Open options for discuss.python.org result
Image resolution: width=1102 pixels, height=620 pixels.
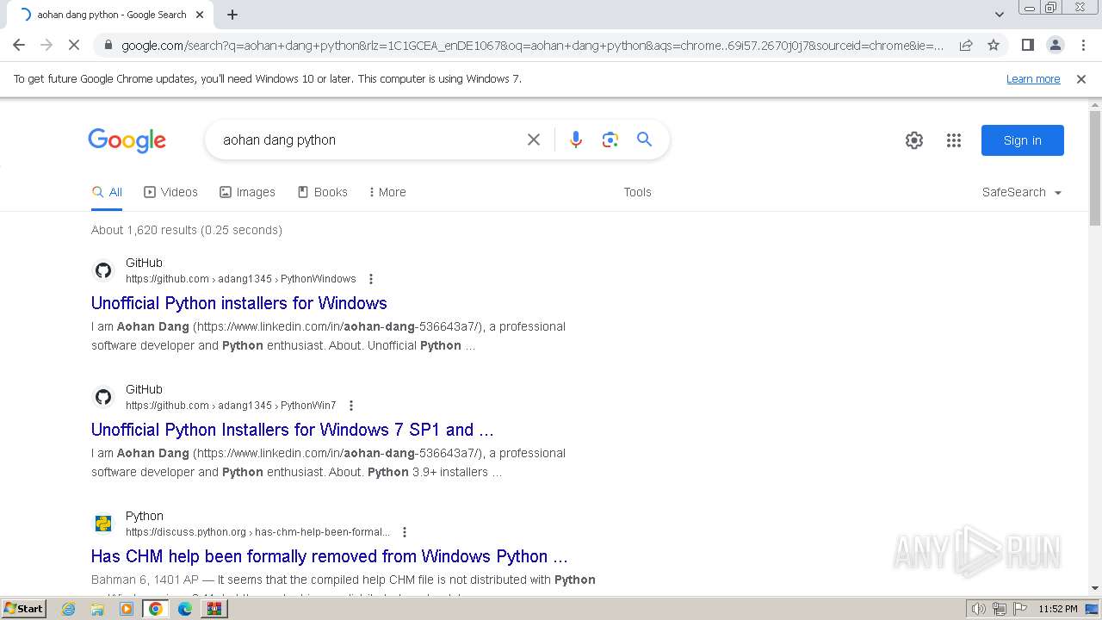[405, 532]
